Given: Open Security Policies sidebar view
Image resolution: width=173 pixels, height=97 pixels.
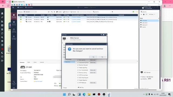Looking at the screenshot, I should point(14,23).
